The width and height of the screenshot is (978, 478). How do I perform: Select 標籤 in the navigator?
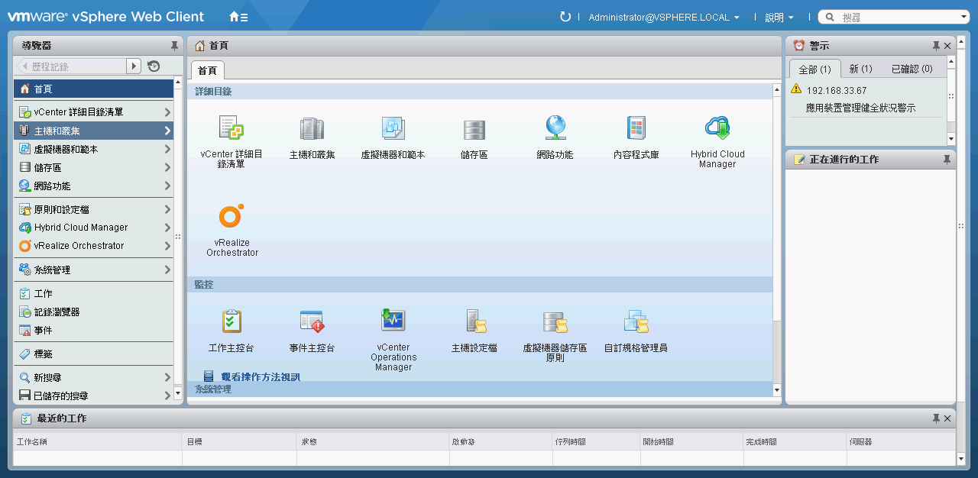coord(93,354)
